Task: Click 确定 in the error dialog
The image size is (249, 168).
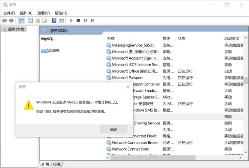Action: click(114, 129)
